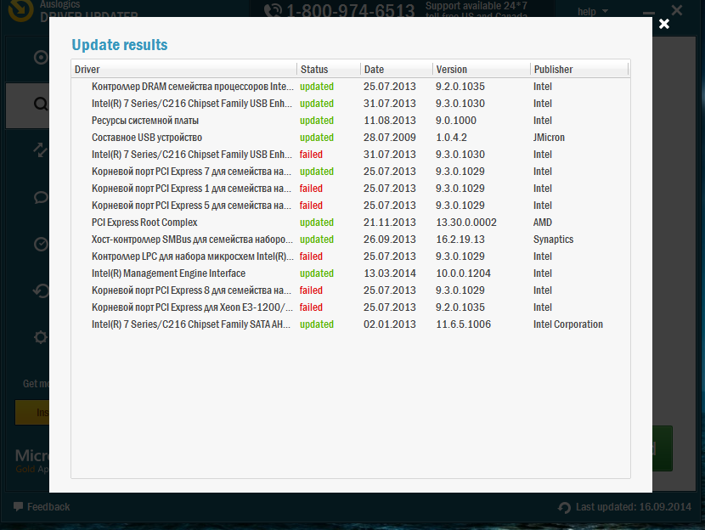The height and width of the screenshot is (530, 705).
Task: Click the Auslogics logo icon
Action: click(20, 10)
